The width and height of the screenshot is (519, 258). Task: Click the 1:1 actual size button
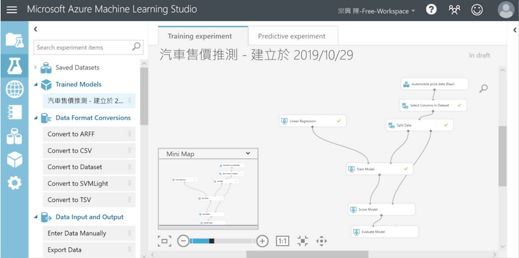pyautogui.click(x=282, y=241)
